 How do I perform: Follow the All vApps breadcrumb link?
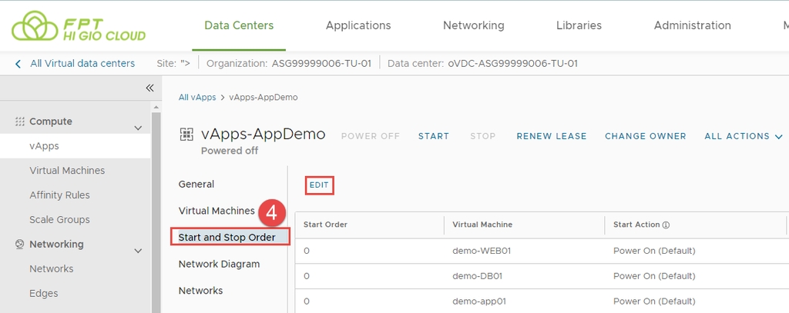click(x=197, y=98)
